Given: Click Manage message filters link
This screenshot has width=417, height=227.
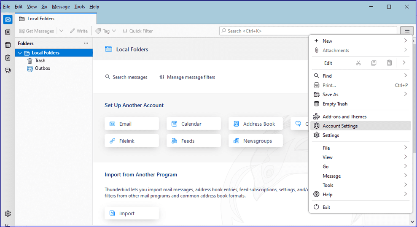Looking at the screenshot, I should point(187,77).
